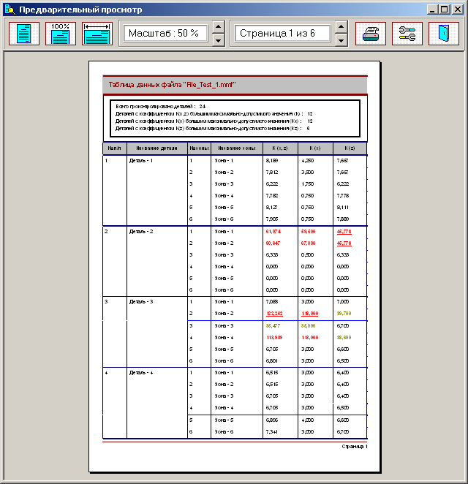The width and height of the screenshot is (468, 484).
Task: Click the 'Страница 1 из 6' field
Action: click(282, 34)
